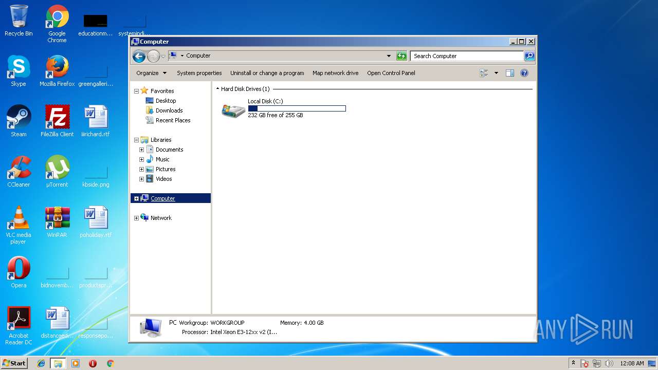Select the VLC media player shortcut
This screenshot has height=370, width=658.
pyautogui.click(x=19, y=225)
